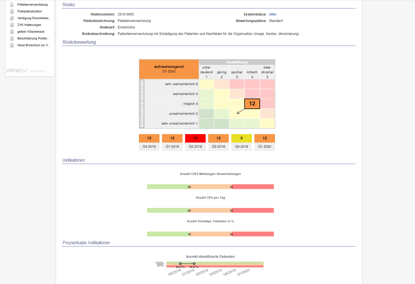Click document icon beside Patietenverwechslung
The height and width of the screenshot is (284, 415).
tap(12, 5)
